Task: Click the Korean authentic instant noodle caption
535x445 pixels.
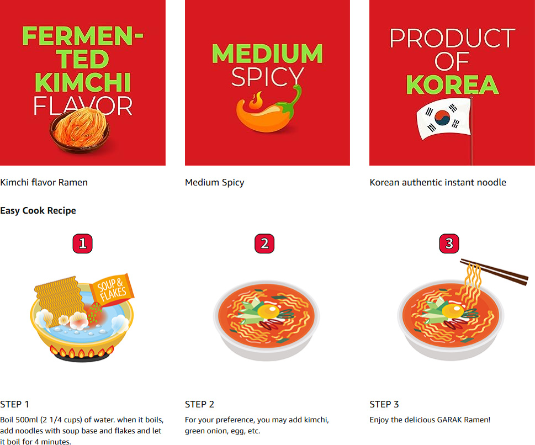Action: (438, 183)
